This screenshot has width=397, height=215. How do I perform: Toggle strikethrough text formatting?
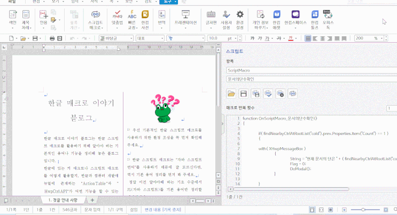coord(279,38)
